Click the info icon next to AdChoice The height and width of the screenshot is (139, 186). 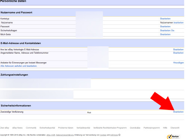point(120,135)
